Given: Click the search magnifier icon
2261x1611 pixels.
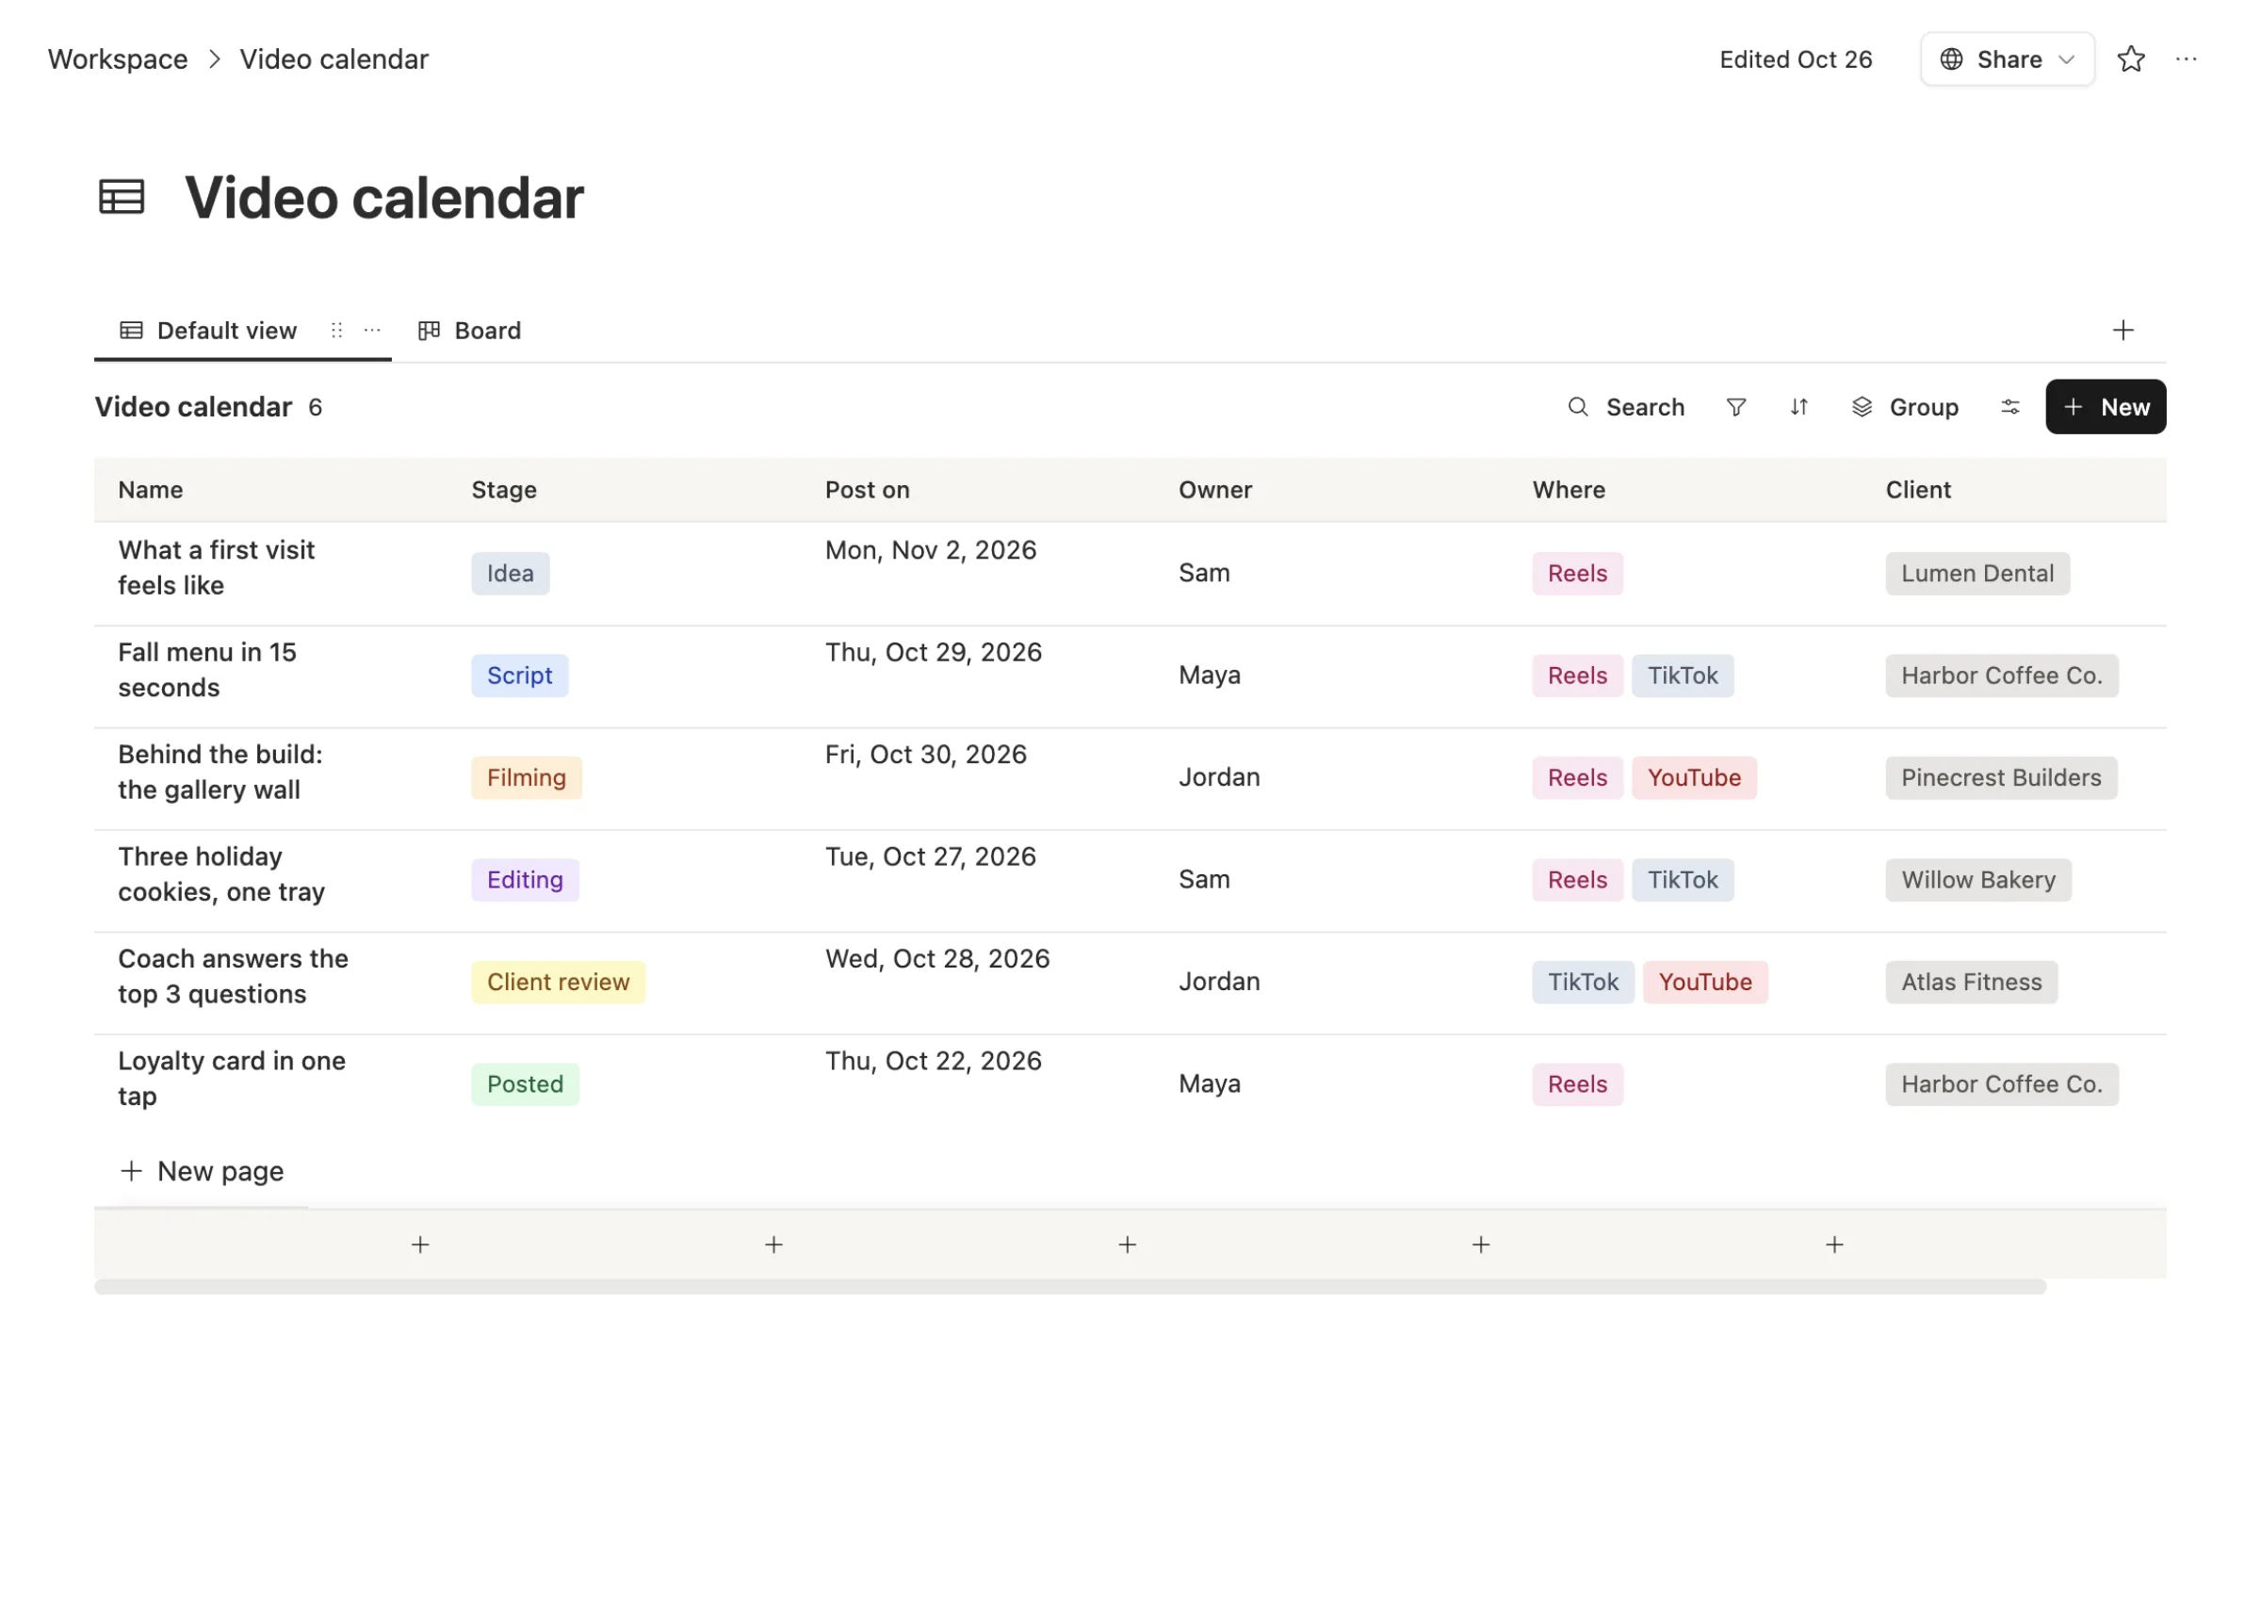Looking at the screenshot, I should point(1578,407).
